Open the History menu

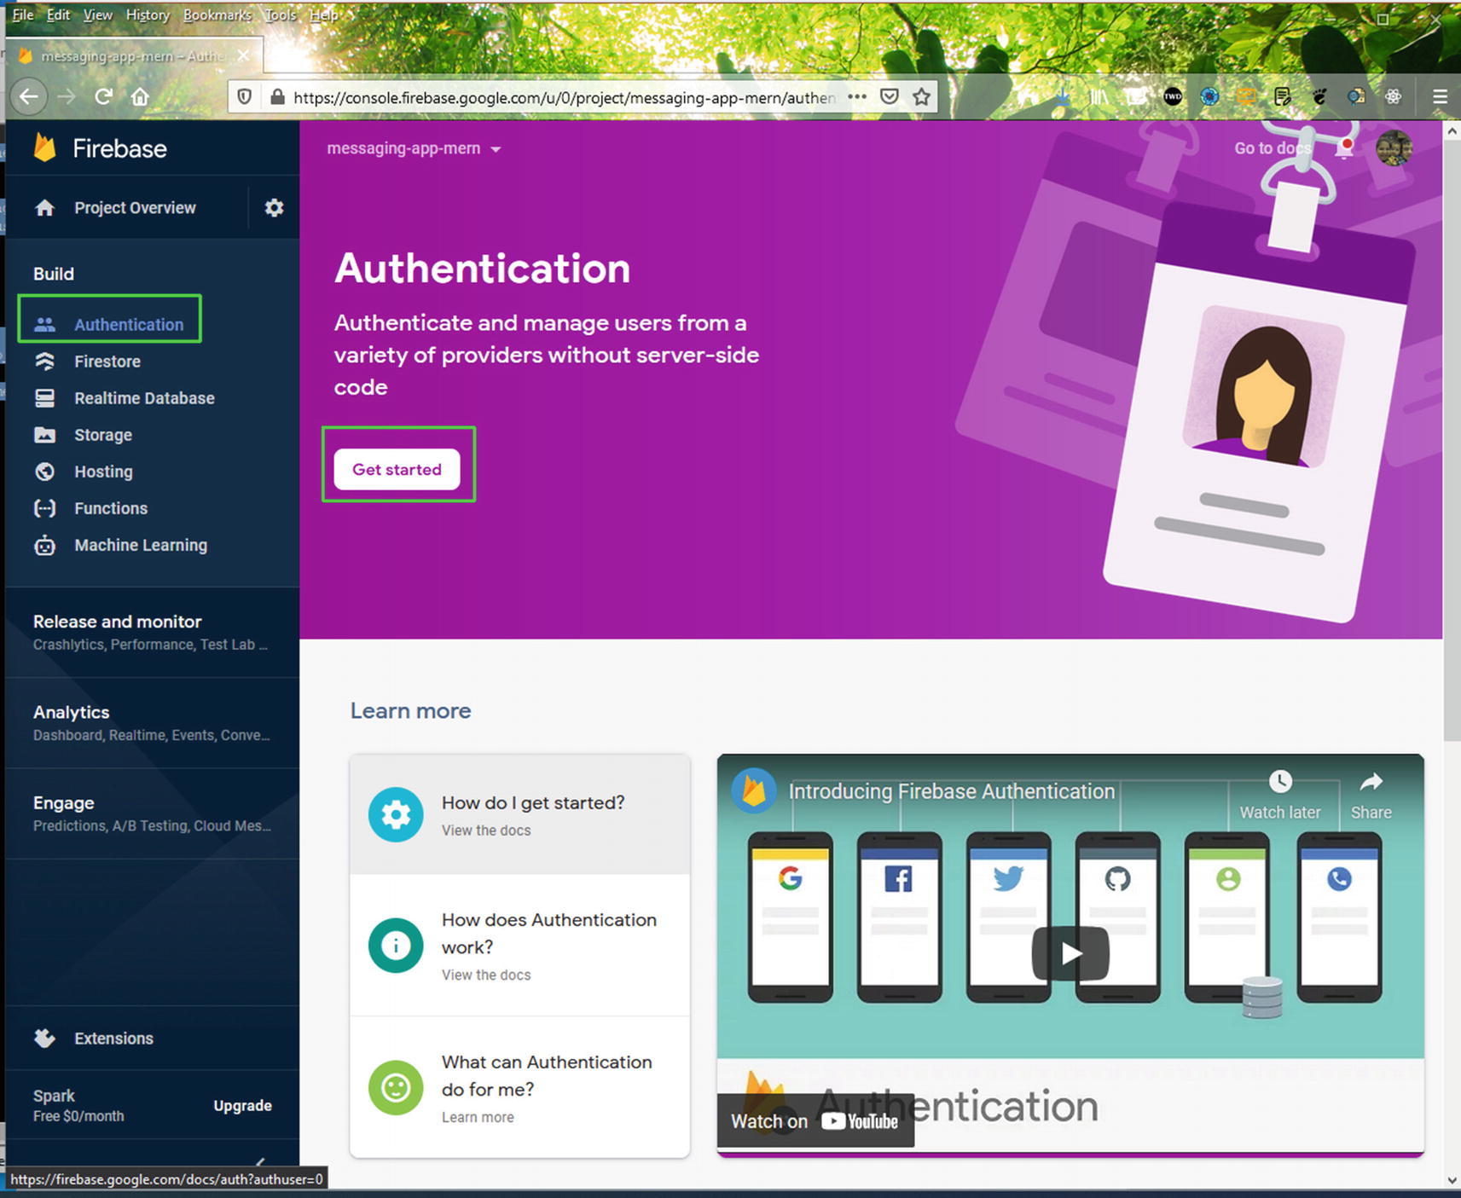(148, 14)
